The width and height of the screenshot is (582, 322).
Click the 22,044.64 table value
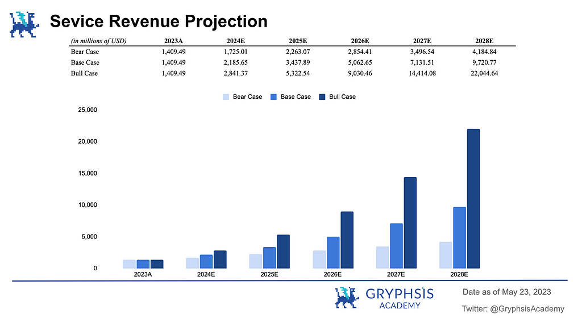click(484, 73)
